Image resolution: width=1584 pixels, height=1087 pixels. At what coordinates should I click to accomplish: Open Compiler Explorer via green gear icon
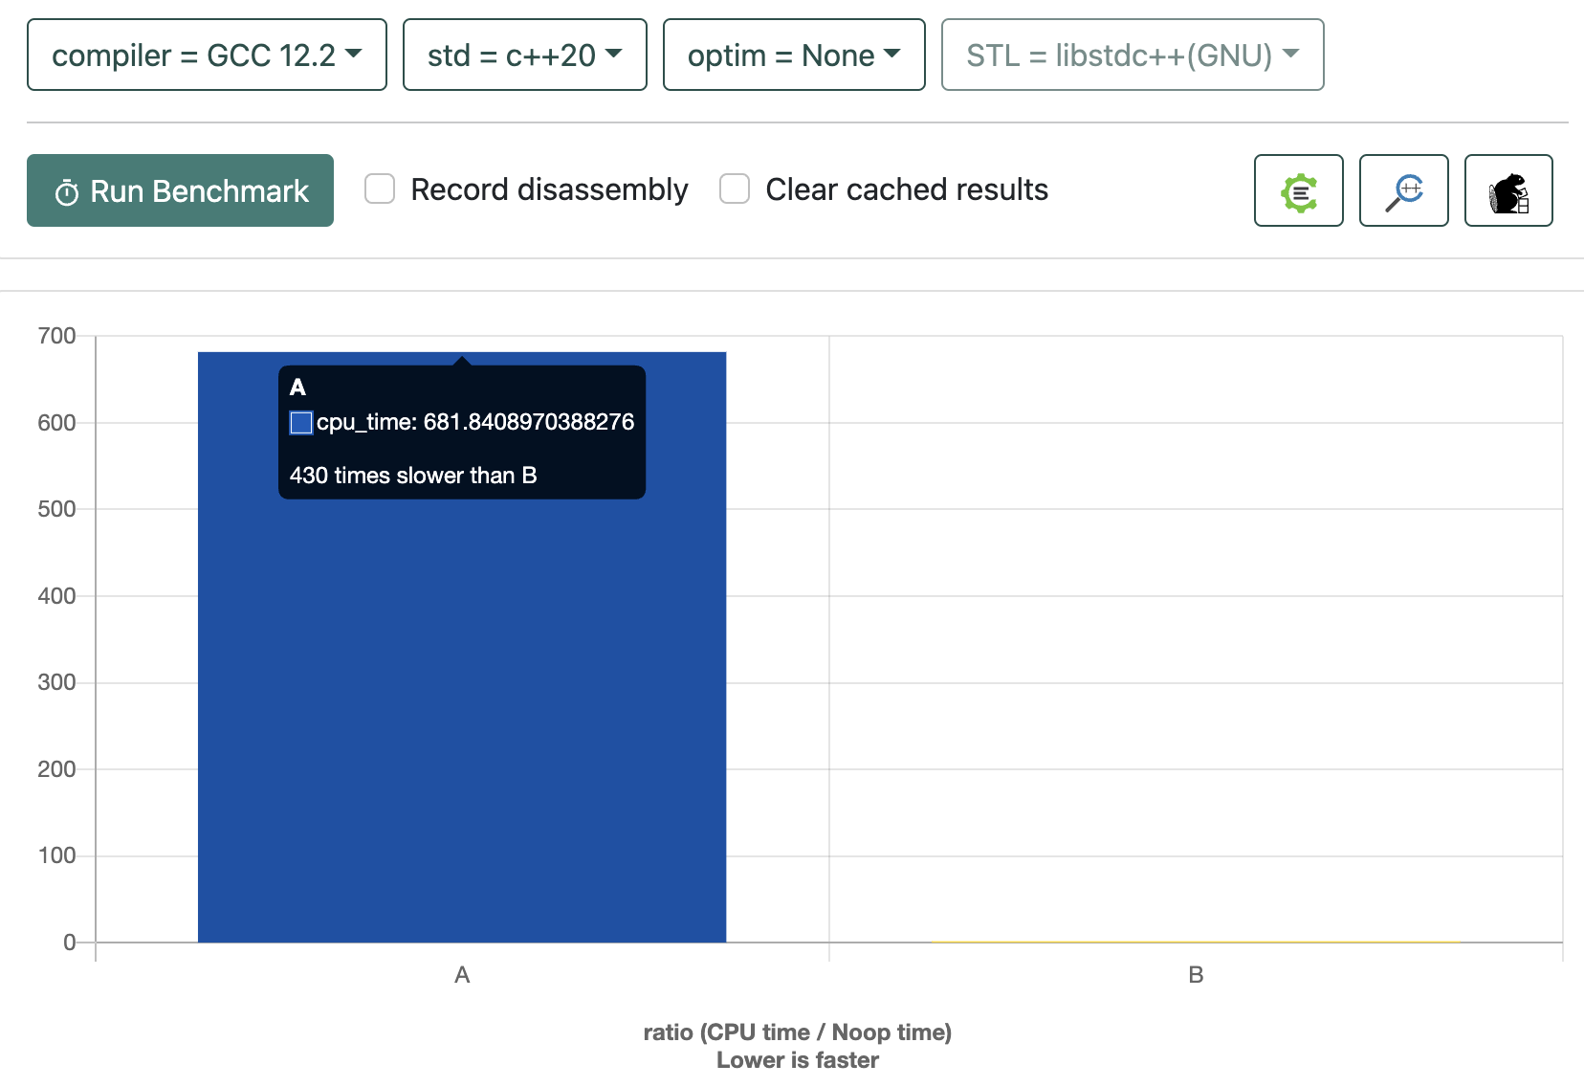click(x=1298, y=190)
